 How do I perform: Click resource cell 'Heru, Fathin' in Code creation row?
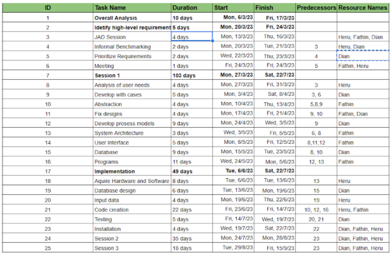pyautogui.click(x=363, y=210)
